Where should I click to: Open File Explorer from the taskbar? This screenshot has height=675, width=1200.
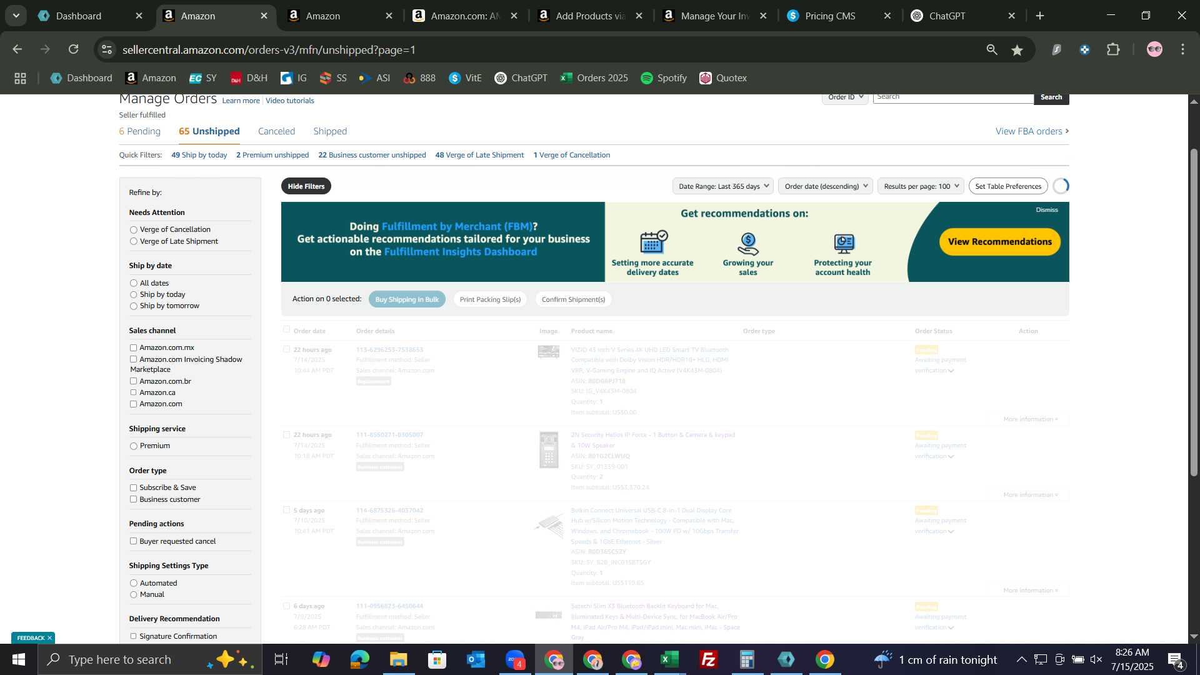[x=398, y=659]
